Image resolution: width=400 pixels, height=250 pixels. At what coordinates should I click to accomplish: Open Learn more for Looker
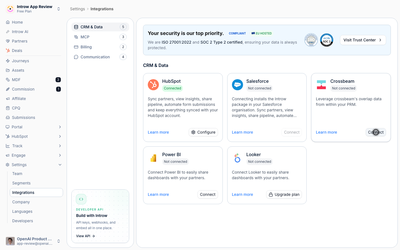pyautogui.click(x=242, y=194)
